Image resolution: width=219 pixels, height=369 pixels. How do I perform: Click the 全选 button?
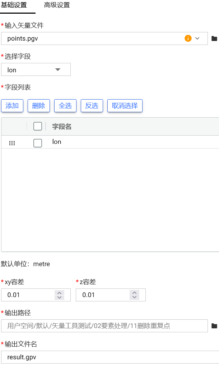pyautogui.click(x=65, y=106)
